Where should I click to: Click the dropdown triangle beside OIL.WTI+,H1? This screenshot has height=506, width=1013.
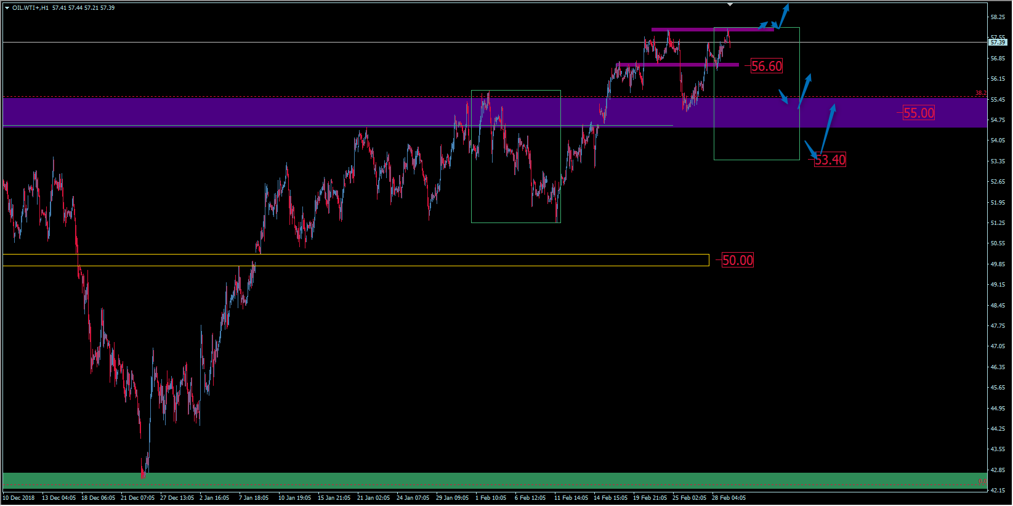point(7,8)
